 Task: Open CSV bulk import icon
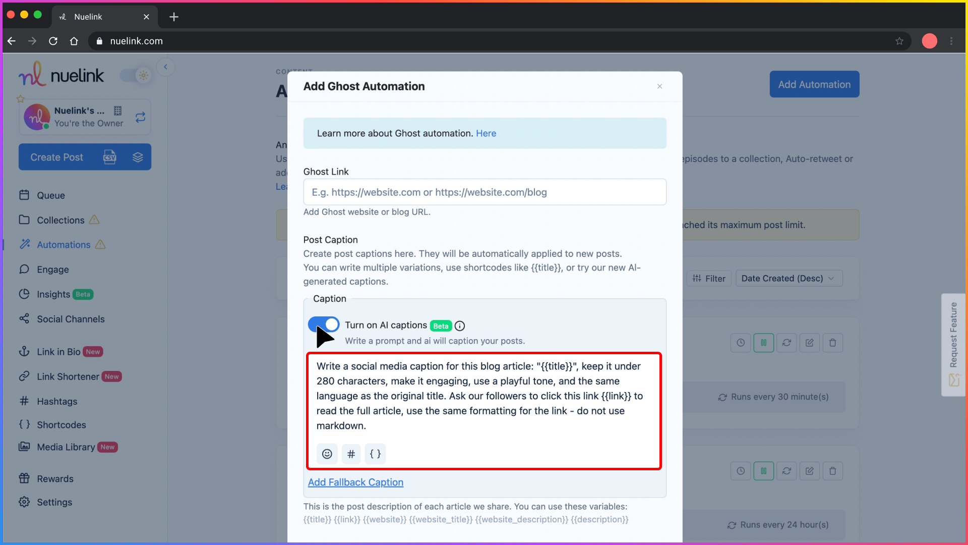click(x=109, y=157)
